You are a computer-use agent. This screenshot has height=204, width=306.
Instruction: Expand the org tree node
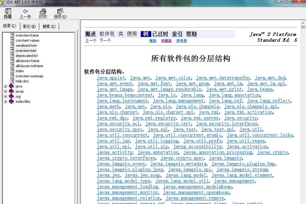(x=5, y=96)
